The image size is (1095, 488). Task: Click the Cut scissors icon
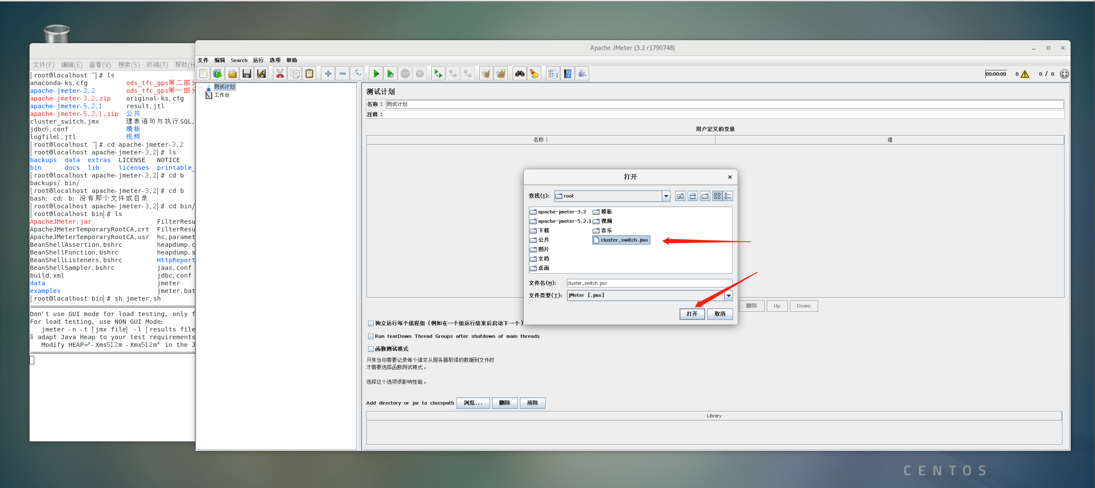[280, 74]
